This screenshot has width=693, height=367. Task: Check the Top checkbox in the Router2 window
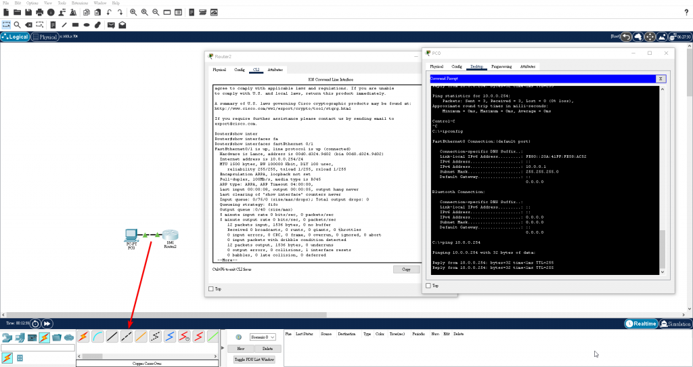click(211, 288)
